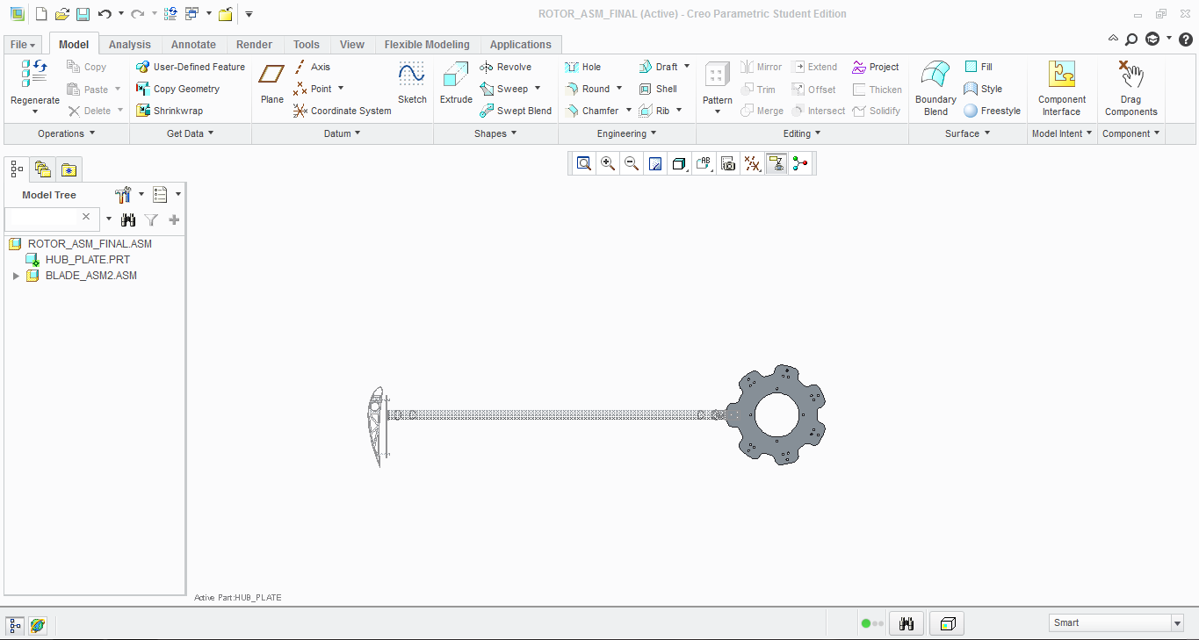Open the datum display filters icon
The width and height of the screenshot is (1199, 640).
tap(752, 163)
